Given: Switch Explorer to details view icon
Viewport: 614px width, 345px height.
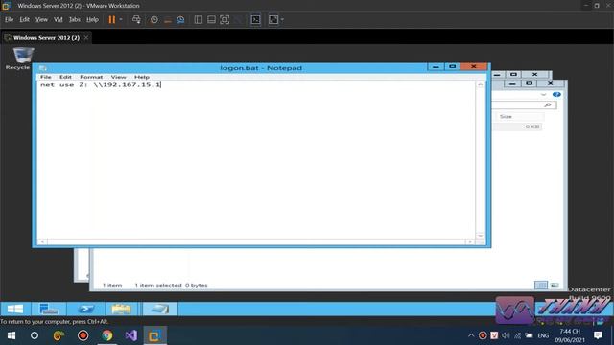Looking at the screenshot, I should 541,285.
